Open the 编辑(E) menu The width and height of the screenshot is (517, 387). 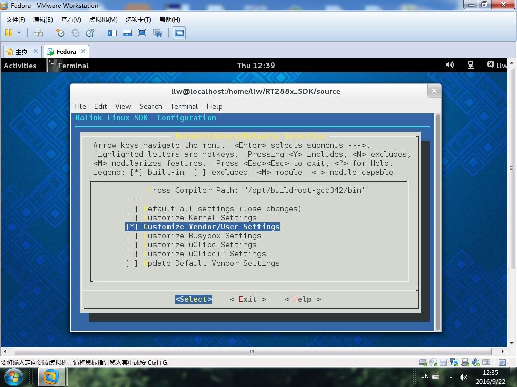click(x=43, y=20)
